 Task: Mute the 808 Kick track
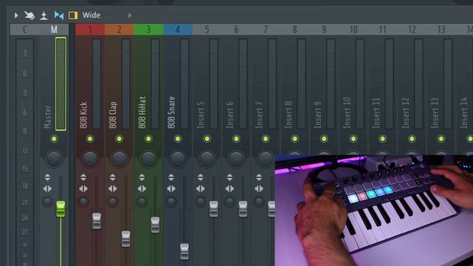(90, 139)
